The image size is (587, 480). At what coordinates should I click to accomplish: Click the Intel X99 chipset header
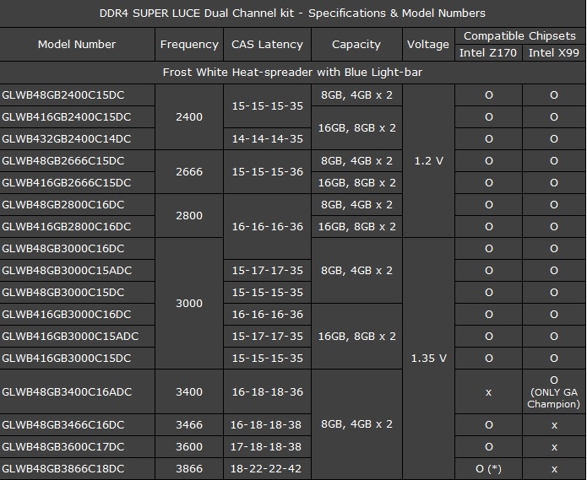tap(554, 52)
